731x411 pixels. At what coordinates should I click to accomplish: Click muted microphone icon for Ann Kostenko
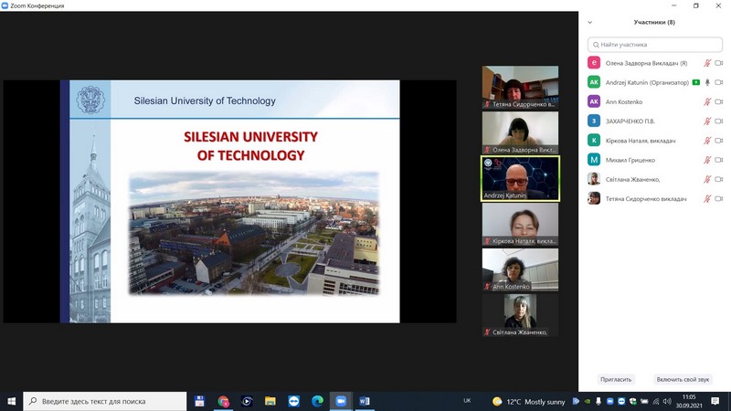point(706,102)
